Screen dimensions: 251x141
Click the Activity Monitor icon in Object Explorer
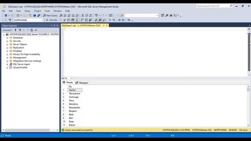pos(36,30)
